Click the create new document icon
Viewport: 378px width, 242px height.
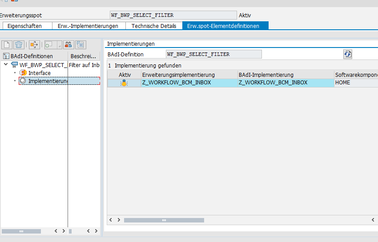7,44
